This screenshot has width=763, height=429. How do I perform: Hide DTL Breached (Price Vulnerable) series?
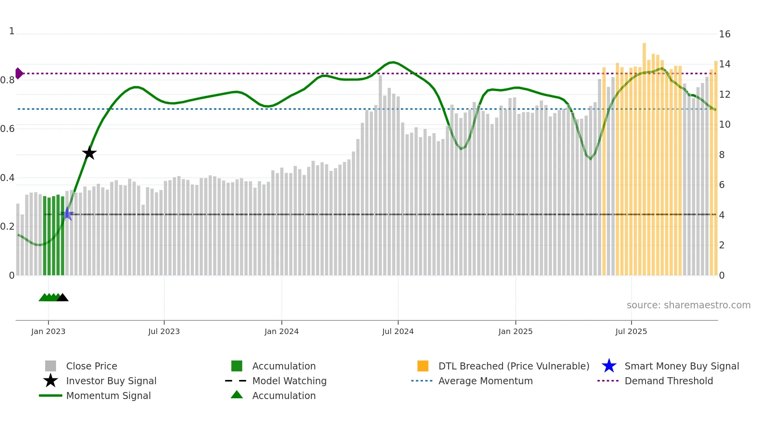tap(513, 366)
